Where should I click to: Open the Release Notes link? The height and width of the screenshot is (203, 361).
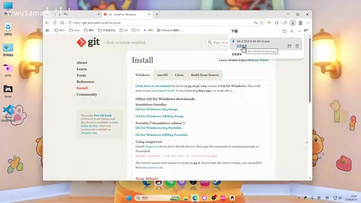(x=258, y=60)
